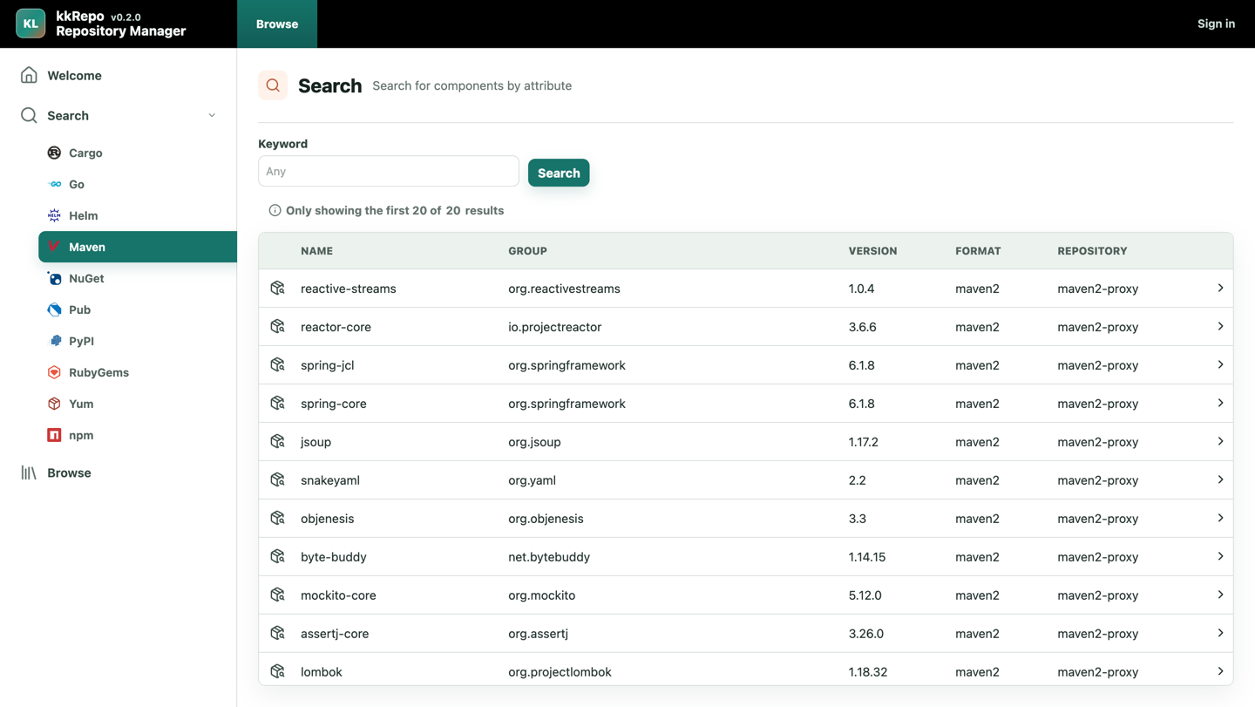Click the org.objenesis group cell

pos(546,518)
